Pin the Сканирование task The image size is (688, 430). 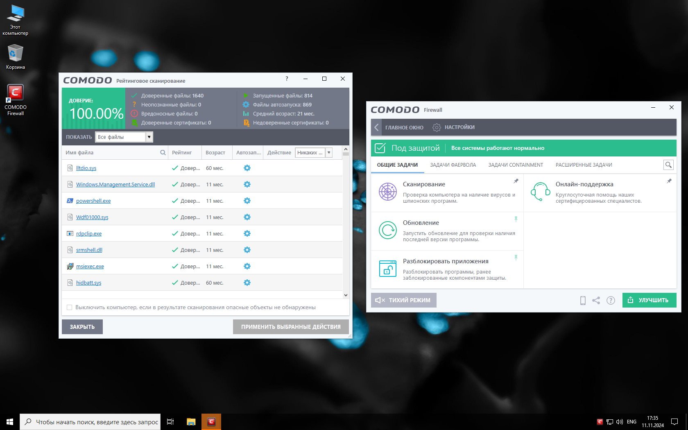pyautogui.click(x=516, y=181)
